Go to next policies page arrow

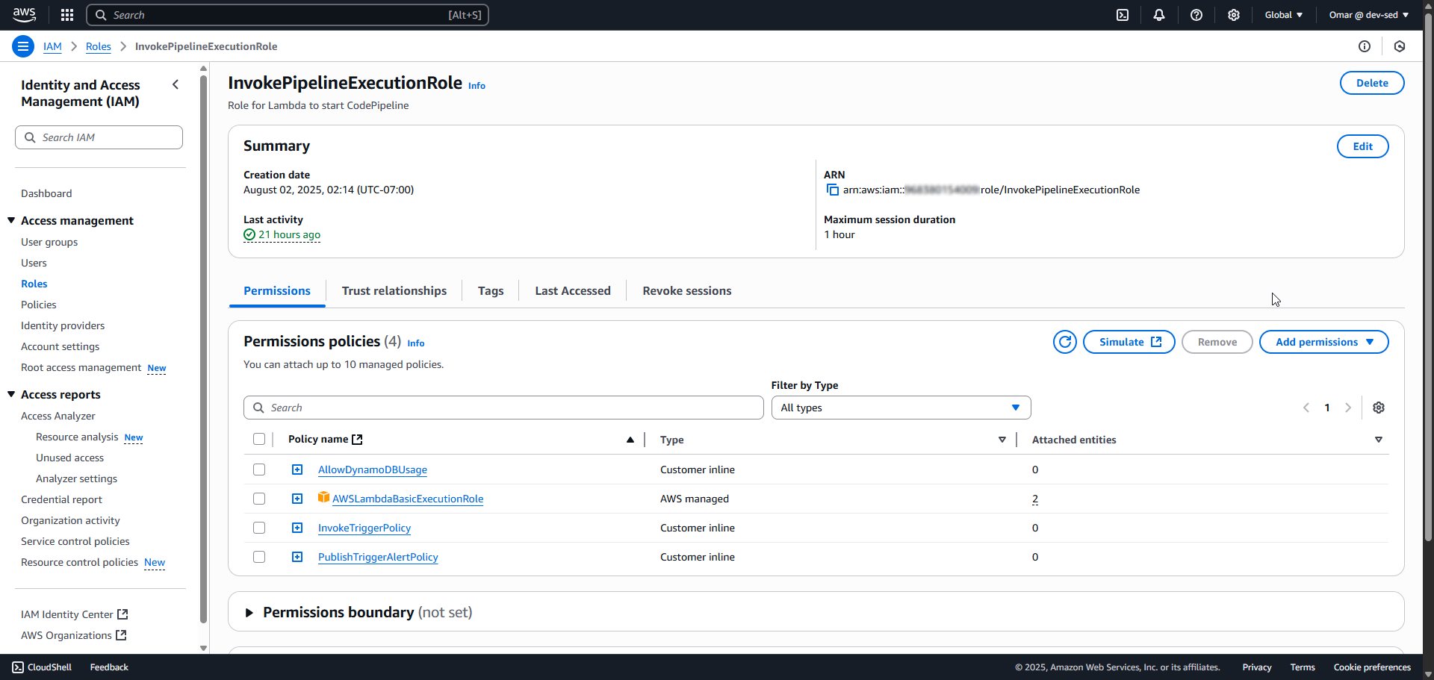(x=1348, y=408)
